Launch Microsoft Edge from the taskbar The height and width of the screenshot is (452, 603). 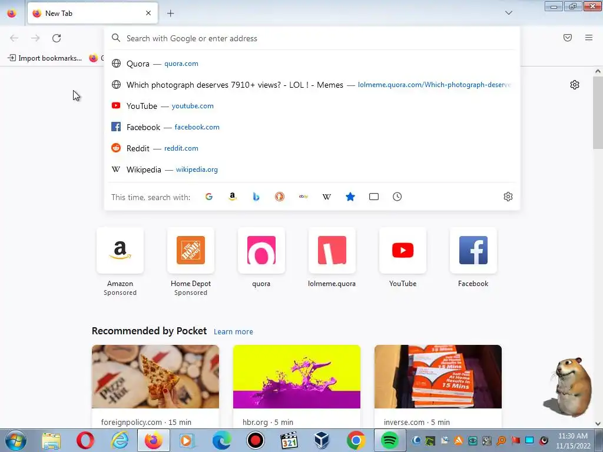[x=222, y=440]
